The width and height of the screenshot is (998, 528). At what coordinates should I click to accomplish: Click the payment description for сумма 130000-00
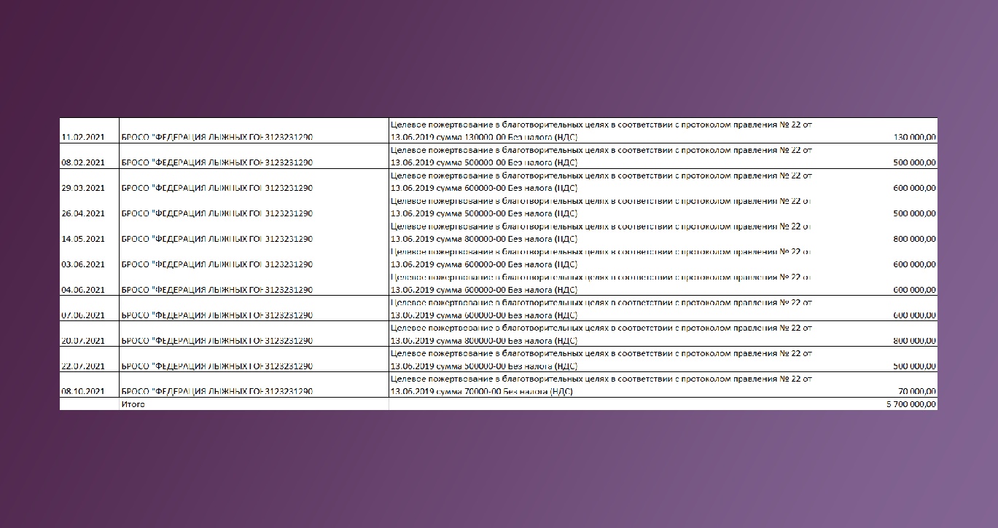[x=601, y=131]
